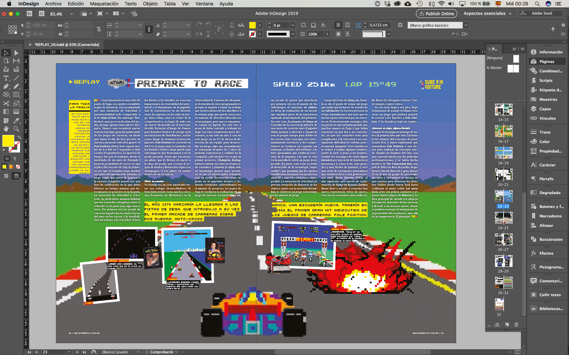Create new page in Páginas panel

507,325
